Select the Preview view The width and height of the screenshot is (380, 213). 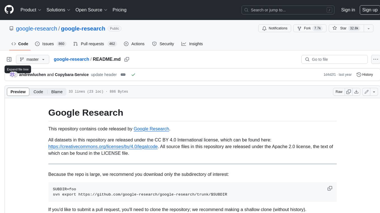click(x=18, y=92)
